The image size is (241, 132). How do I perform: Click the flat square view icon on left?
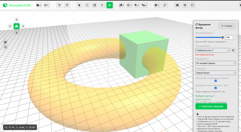(5, 47)
